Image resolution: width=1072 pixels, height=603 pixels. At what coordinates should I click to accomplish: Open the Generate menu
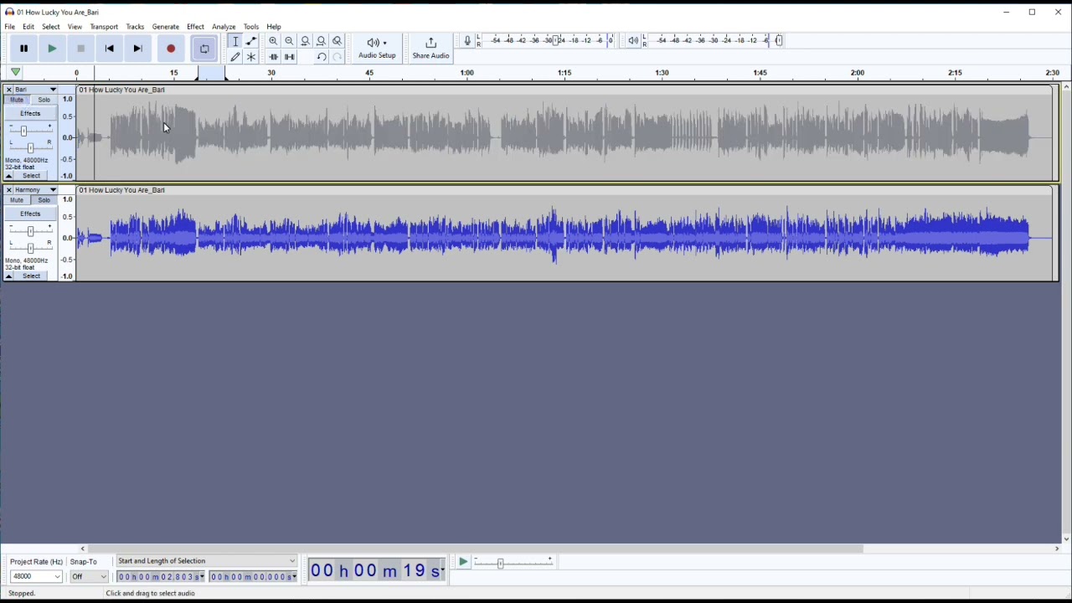click(166, 27)
